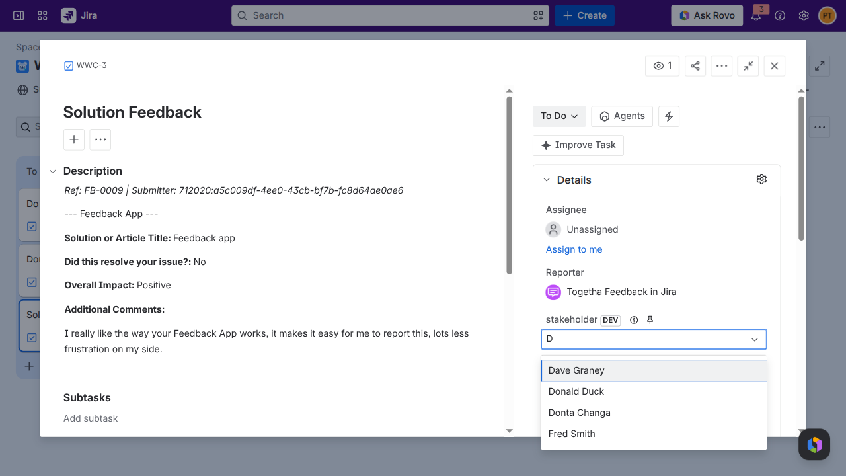Collapse the Details section chevron
The height and width of the screenshot is (476, 846).
547,180
